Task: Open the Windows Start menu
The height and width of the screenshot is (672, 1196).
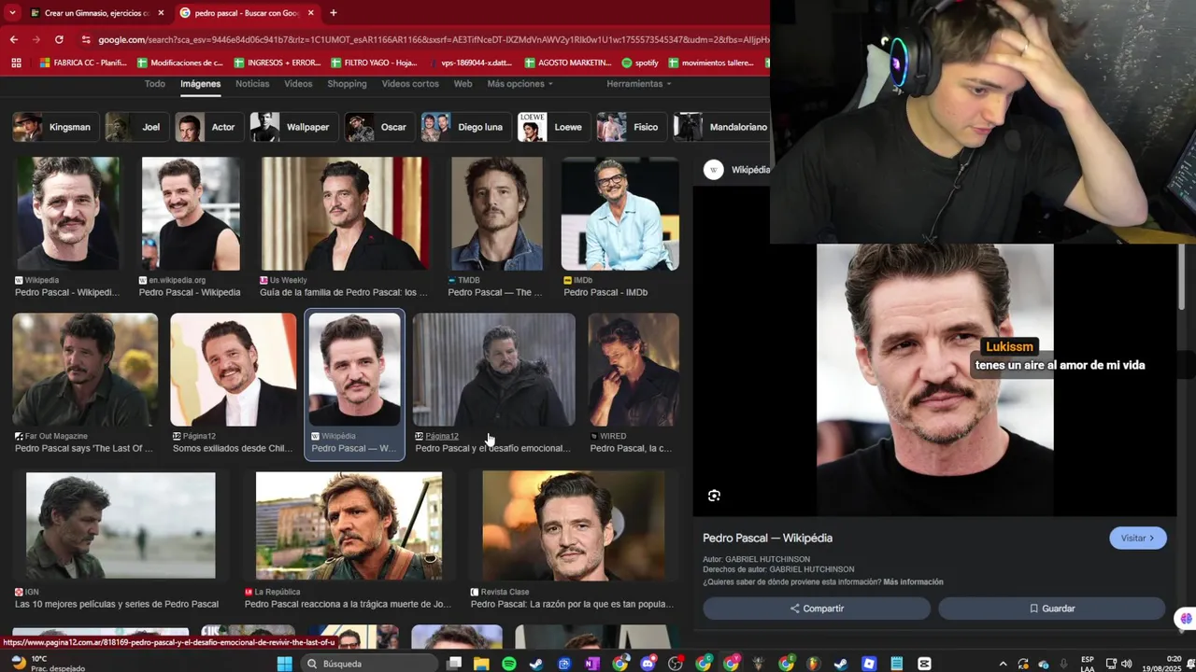Action: tap(284, 664)
